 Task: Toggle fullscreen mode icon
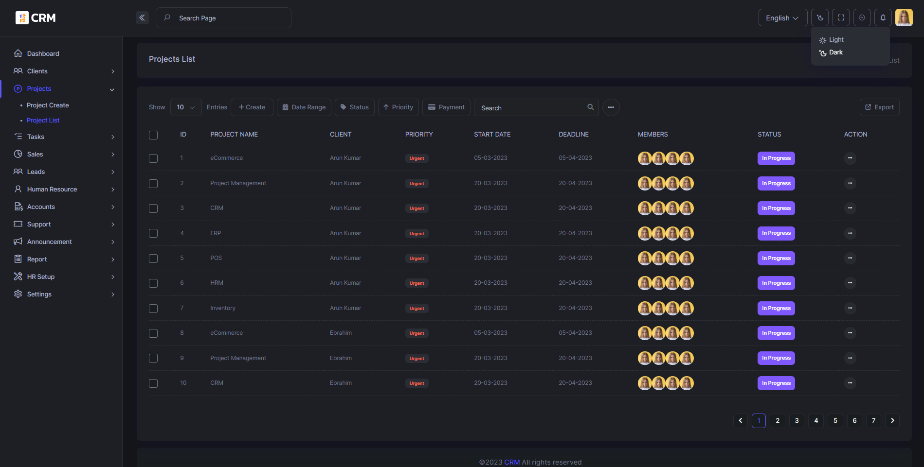pos(841,18)
